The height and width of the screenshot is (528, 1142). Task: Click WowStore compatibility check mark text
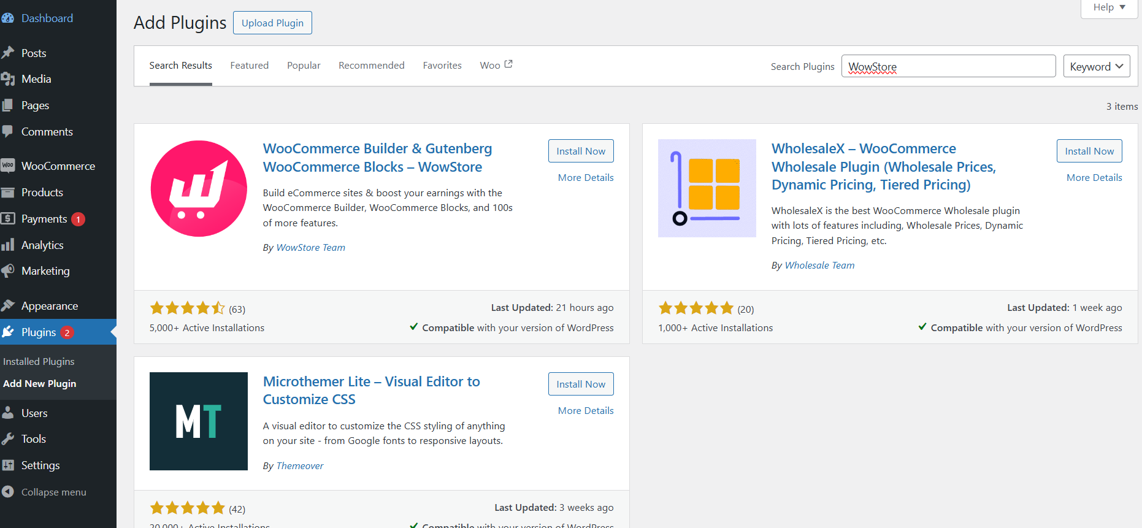pos(512,328)
